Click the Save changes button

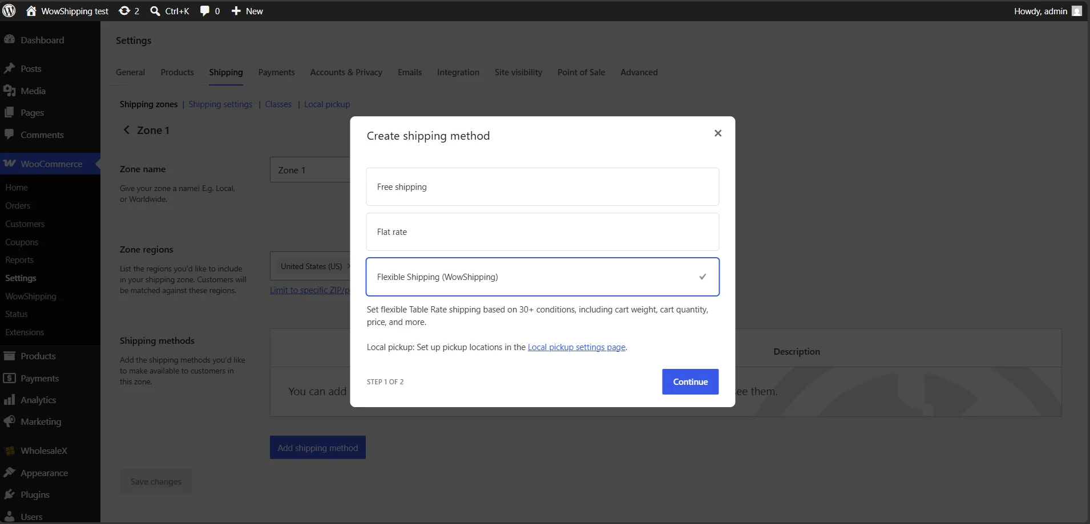click(x=156, y=482)
